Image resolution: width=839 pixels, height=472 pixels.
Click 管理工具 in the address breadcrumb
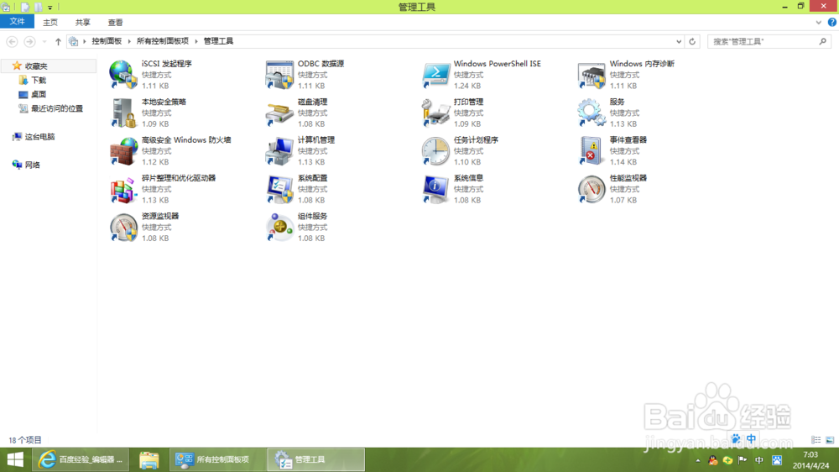(218, 41)
